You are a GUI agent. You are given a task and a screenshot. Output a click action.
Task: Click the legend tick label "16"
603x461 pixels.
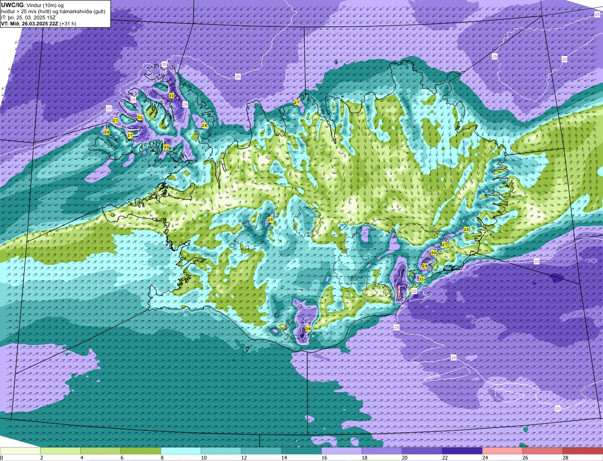324,458
